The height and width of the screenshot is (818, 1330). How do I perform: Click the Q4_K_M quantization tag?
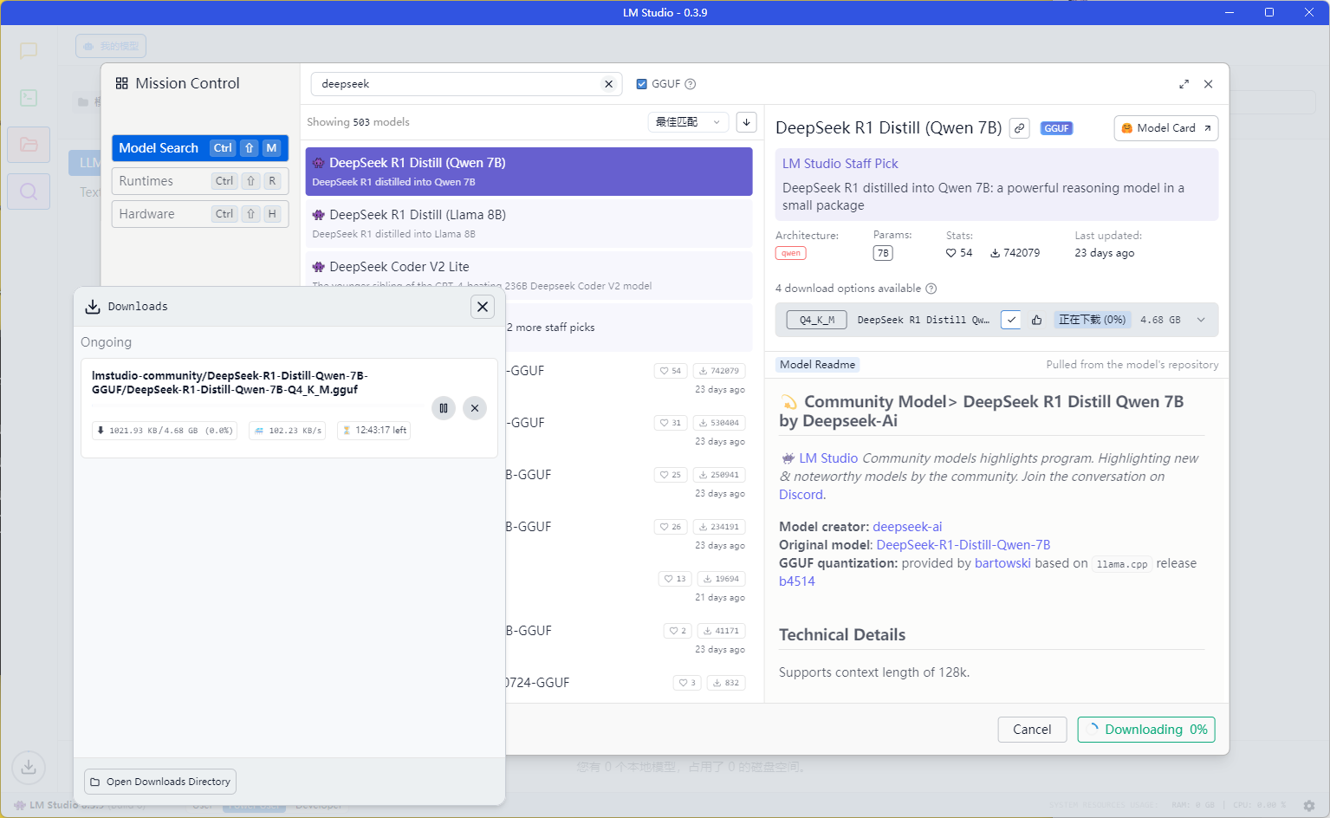tap(816, 320)
